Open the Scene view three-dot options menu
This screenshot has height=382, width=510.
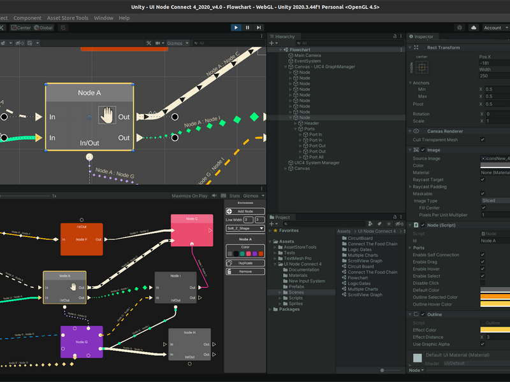(x=261, y=36)
